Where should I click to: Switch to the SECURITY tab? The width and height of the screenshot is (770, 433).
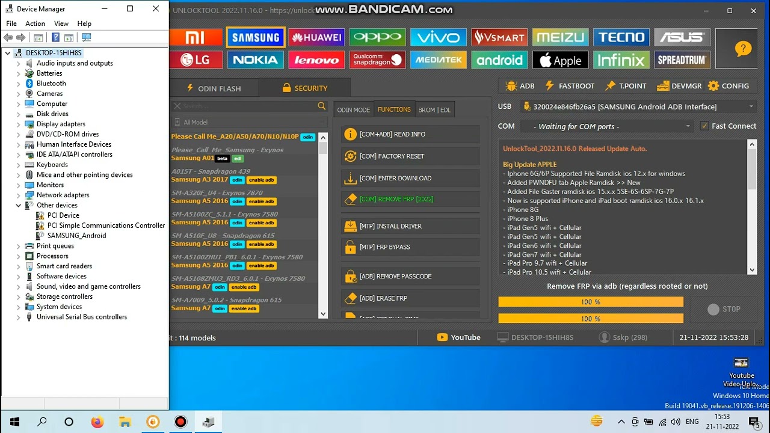pos(305,88)
